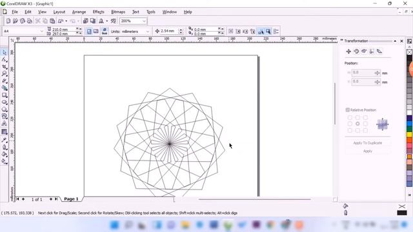Open the Scale and Mirror tab in Transformation
The image size is (413, 232).
[x=364, y=52]
